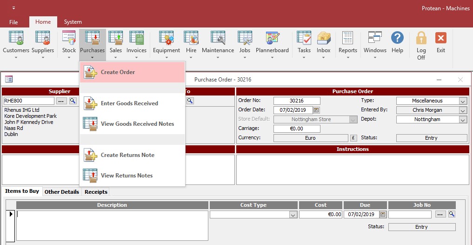Click the Order Date calendar picker icon
Image resolution: width=473 pixels, height=245 pixels.
(316, 110)
